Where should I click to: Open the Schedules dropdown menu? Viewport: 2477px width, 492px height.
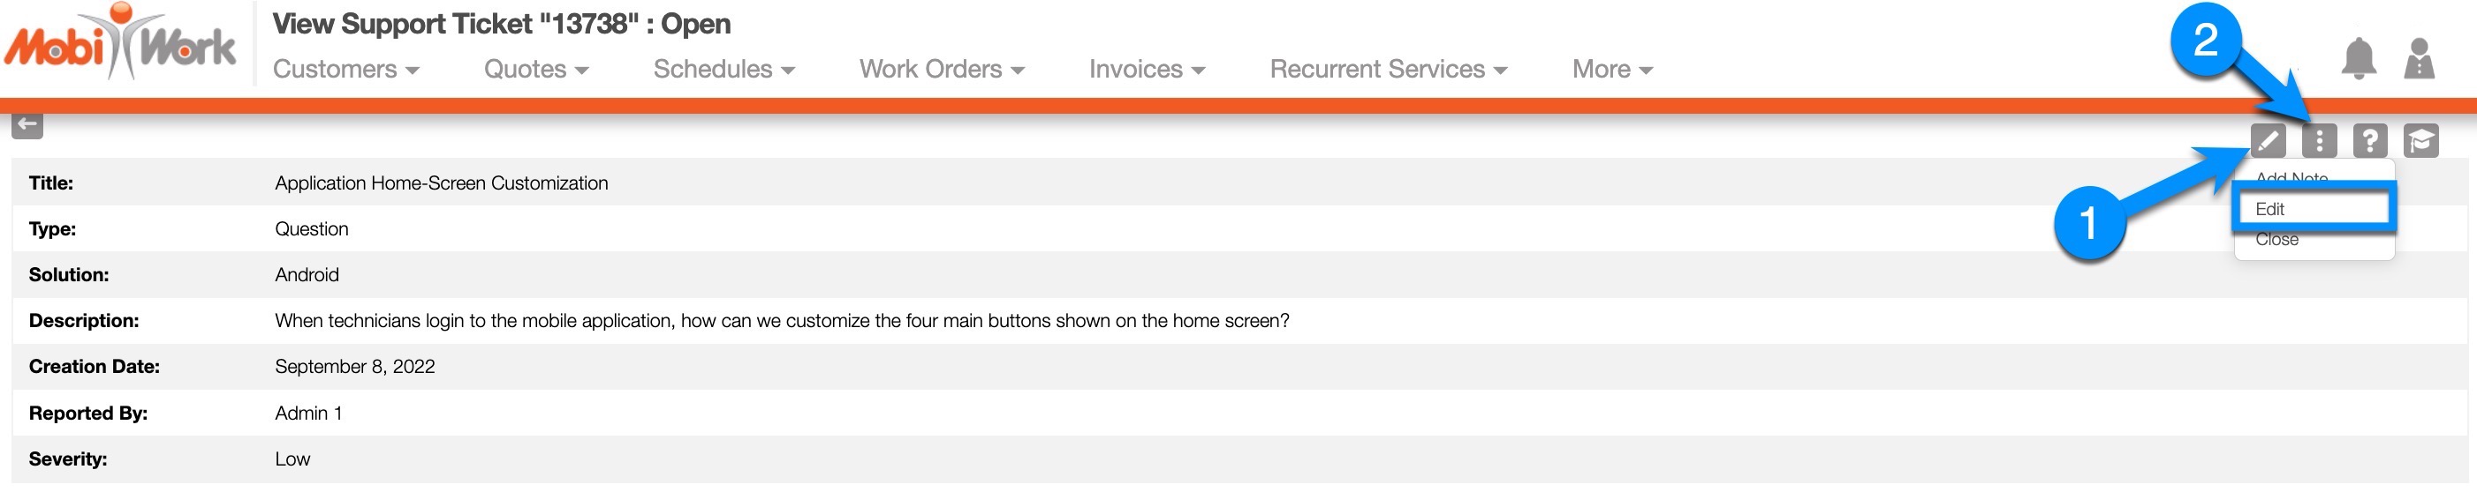click(x=724, y=69)
